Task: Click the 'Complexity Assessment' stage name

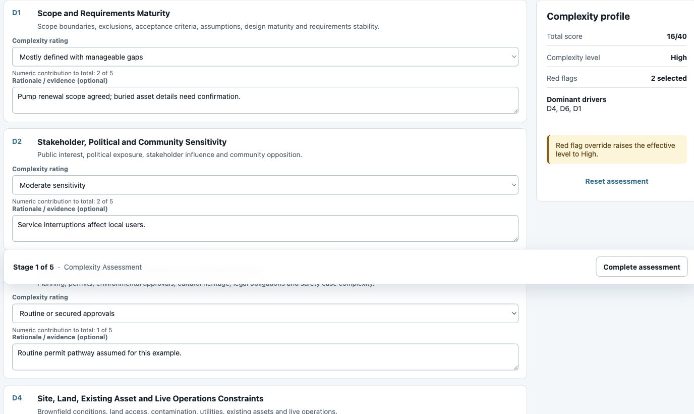Action: coord(103,267)
